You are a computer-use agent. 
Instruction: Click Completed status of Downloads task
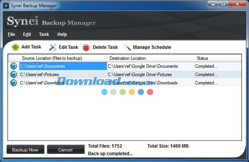point(206,83)
